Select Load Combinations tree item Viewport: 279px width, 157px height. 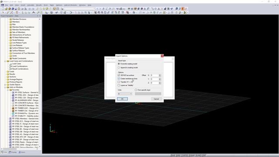point(20,66)
